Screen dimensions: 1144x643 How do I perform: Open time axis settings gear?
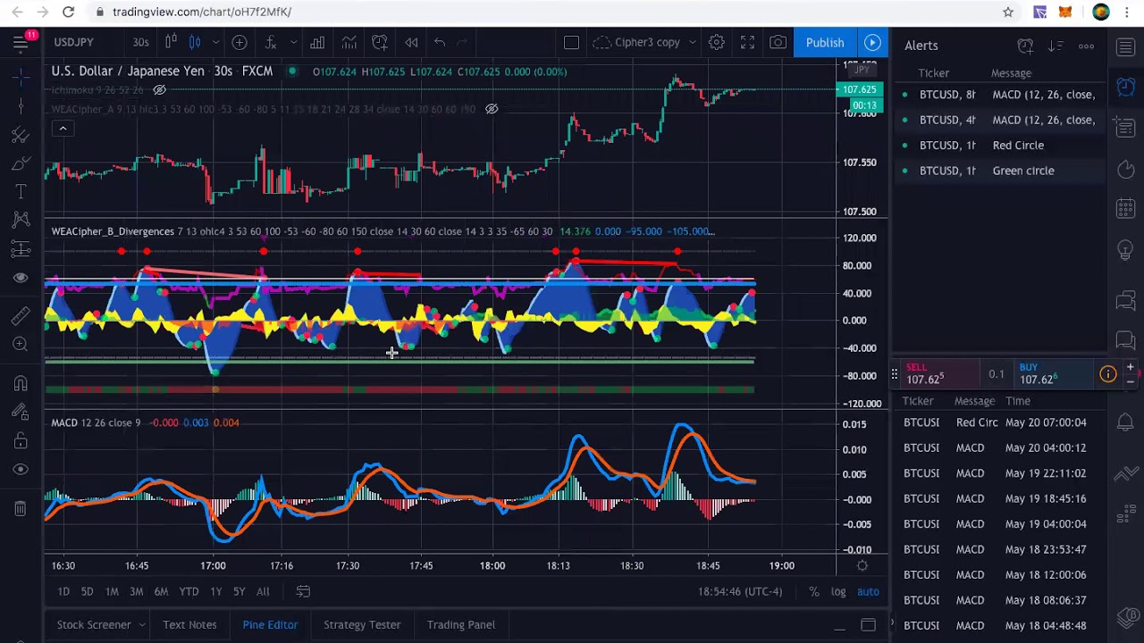click(862, 565)
